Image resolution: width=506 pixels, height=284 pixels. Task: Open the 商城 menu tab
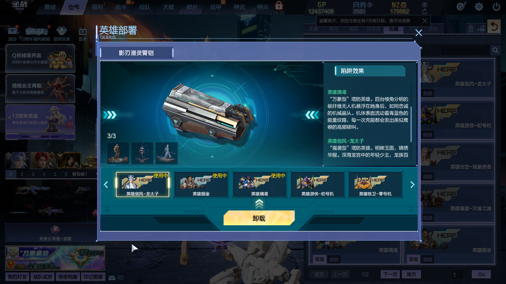[x=50, y=7]
